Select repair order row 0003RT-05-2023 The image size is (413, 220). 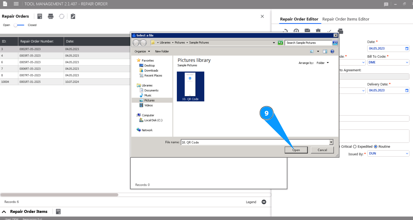pos(65,56)
